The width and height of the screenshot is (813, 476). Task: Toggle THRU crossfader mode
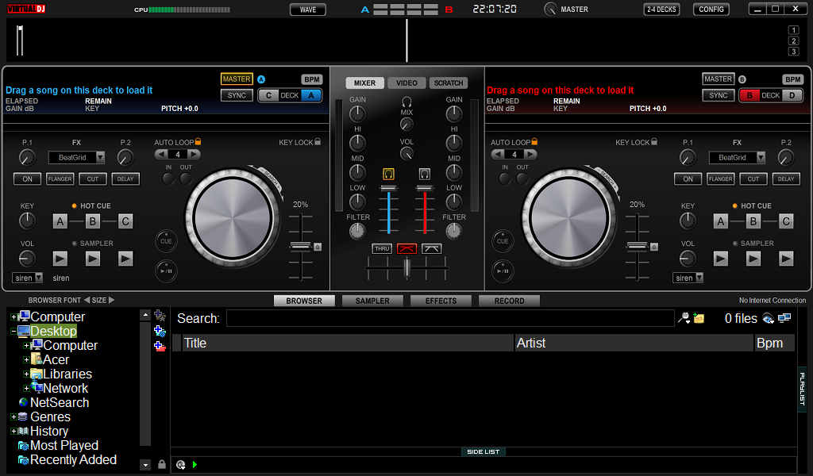pos(382,248)
